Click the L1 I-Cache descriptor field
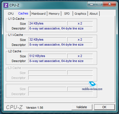Screen dimensions: 119x114 coord(60,44)
